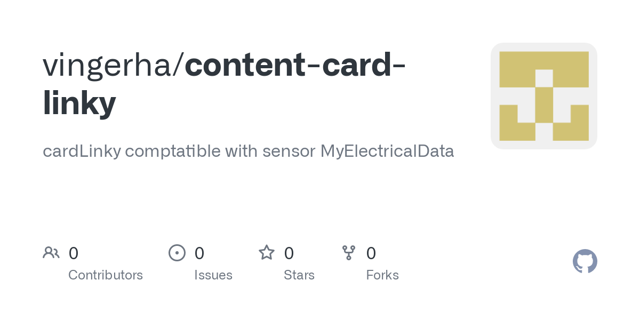Click the word MyElectricalData in description
Viewport: 640px width, 320px height.
click(387, 151)
